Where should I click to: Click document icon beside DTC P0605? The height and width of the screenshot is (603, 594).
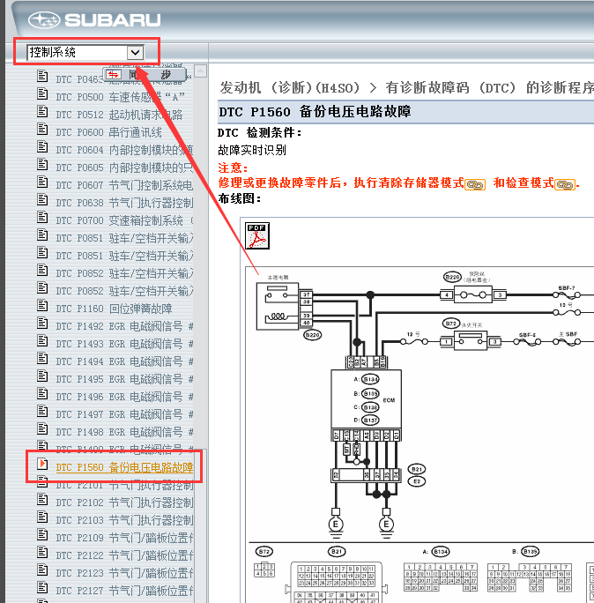point(42,165)
